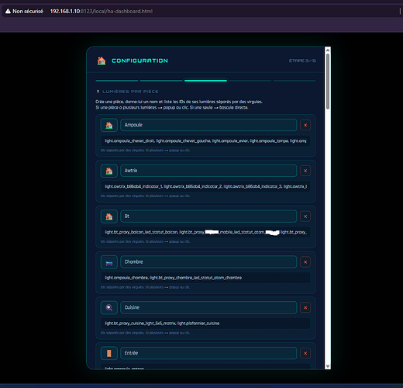Remove the Chambre room entry
403x388 pixels.
(305, 262)
